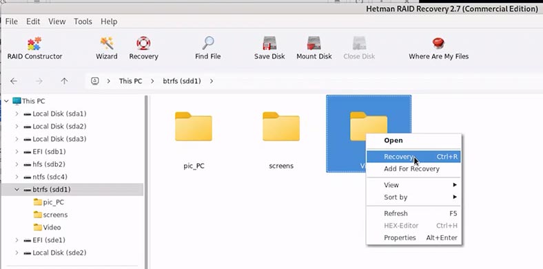Select EFI (sde1) label in tree
Screen dimensions: 543x269
tap(49, 239)
